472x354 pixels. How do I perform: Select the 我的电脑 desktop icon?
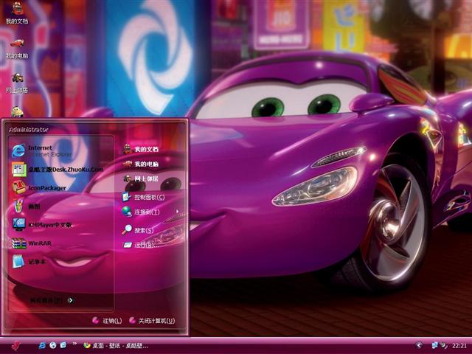(x=17, y=49)
